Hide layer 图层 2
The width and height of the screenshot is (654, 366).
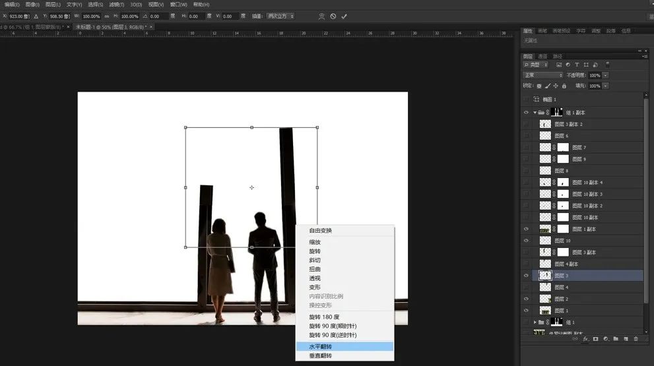pos(526,299)
